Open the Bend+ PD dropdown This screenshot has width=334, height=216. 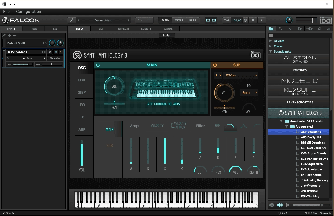249,93
